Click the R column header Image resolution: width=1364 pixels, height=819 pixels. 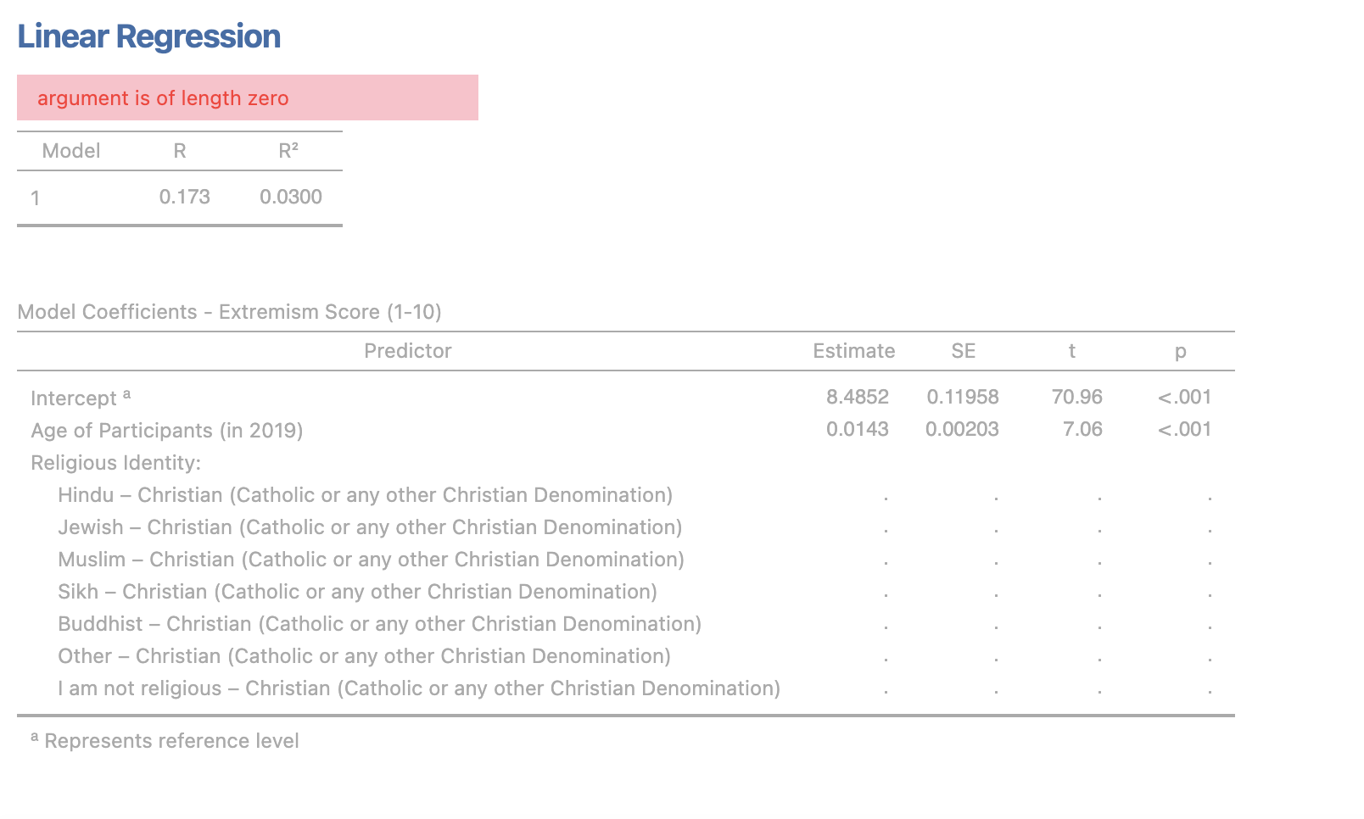tap(180, 151)
